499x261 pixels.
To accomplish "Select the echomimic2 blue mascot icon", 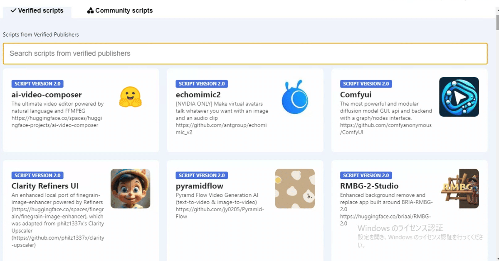I will (295, 98).
